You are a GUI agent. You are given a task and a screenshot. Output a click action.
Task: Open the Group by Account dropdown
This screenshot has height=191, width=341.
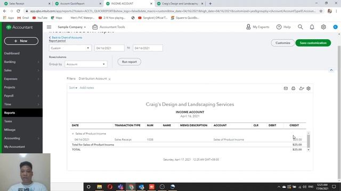[x=86, y=64]
